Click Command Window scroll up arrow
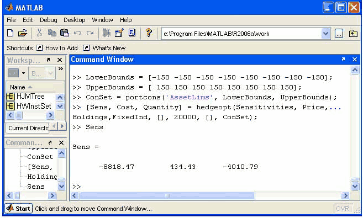 point(355,70)
